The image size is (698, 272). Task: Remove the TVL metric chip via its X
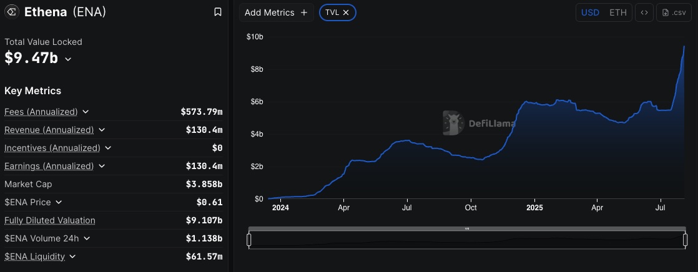click(x=346, y=12)
